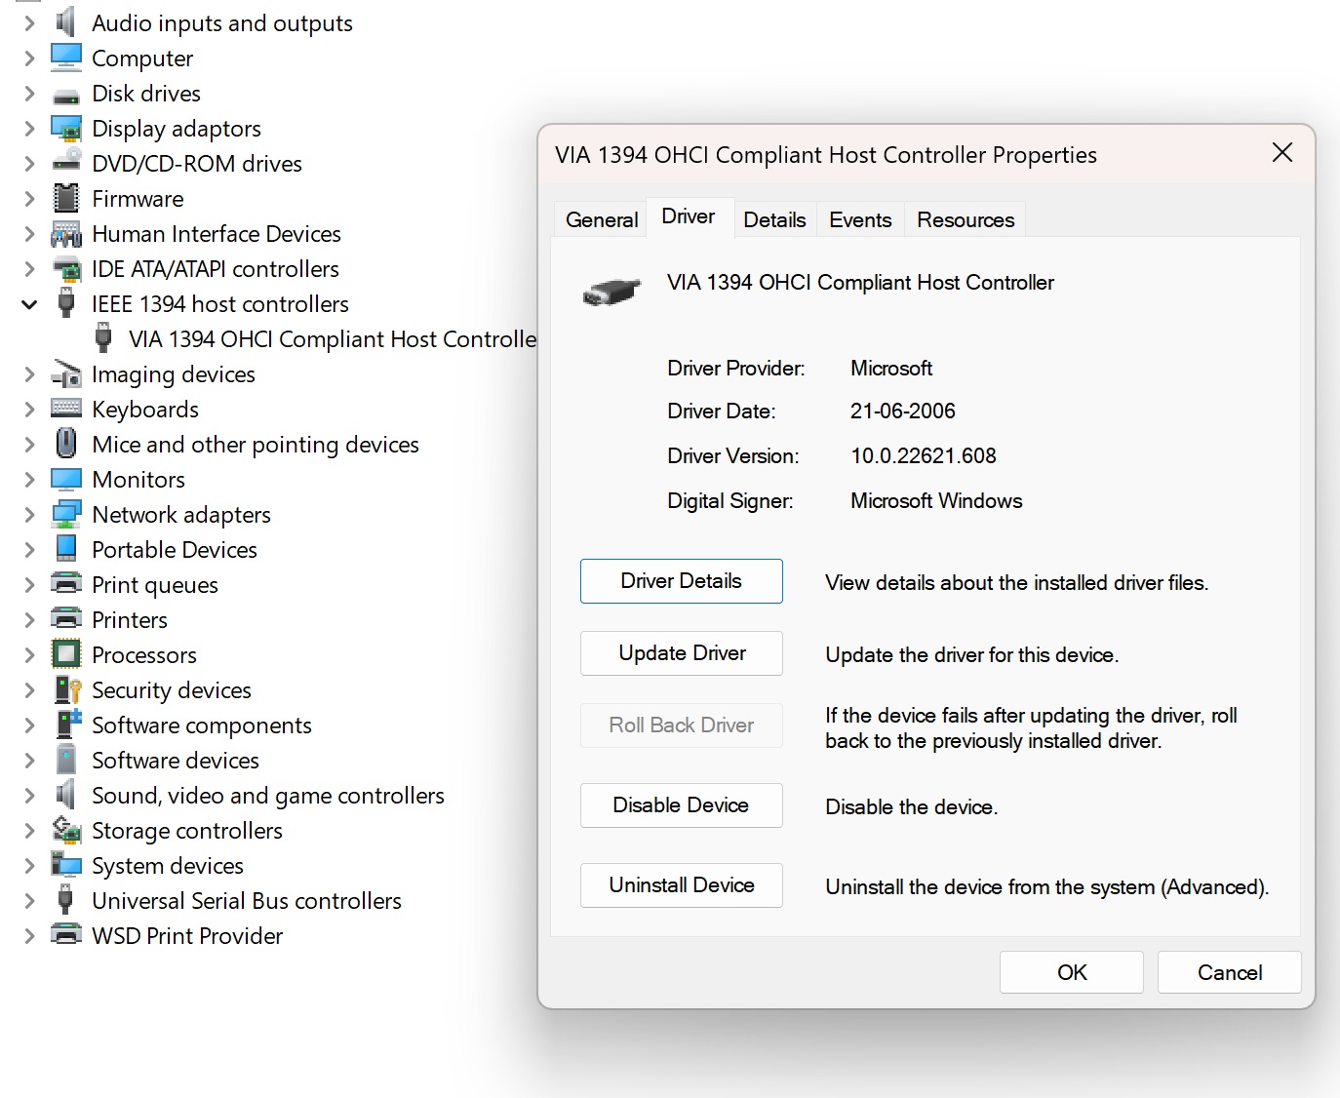This screenshot has height=1098, width=1340.
Task: Click the Disable Device button
Action: click(x=682, y=805)
